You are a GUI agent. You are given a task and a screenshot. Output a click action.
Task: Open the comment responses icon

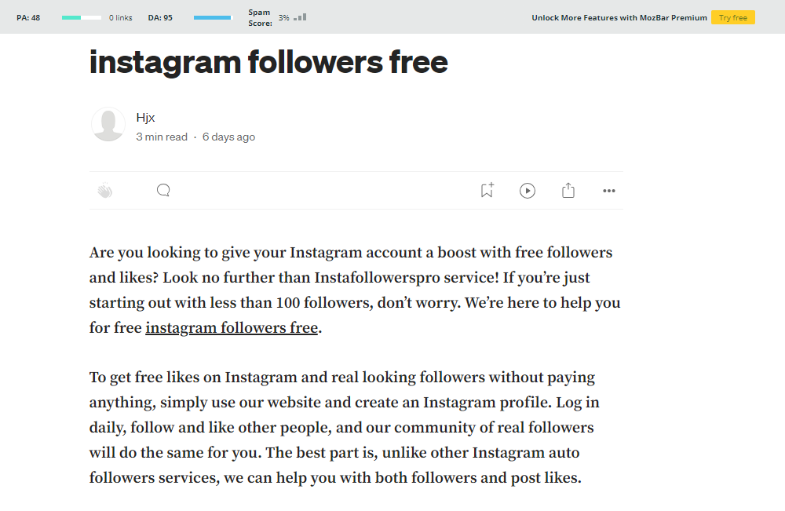[163, 190]
